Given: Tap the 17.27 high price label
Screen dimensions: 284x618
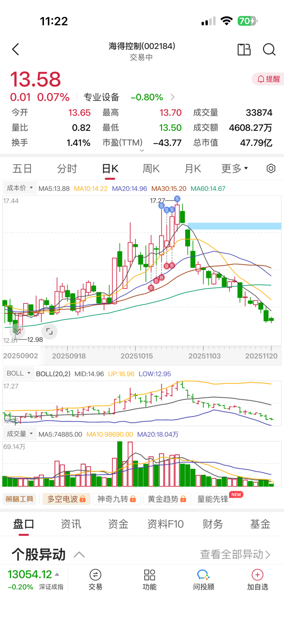Looking at the screenshot, I should pos(158,201).
